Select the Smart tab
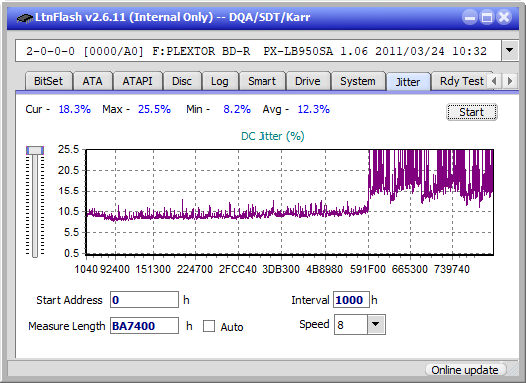 click(x=262, y=81)
